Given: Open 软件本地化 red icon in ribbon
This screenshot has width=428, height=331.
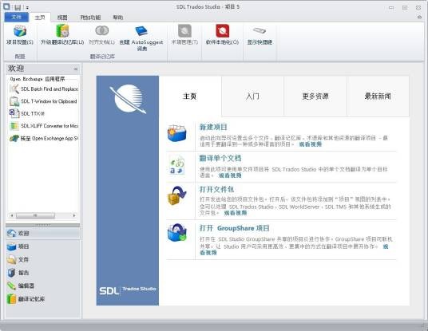Looking at the screenshot, I should click(x=223, y=31).
